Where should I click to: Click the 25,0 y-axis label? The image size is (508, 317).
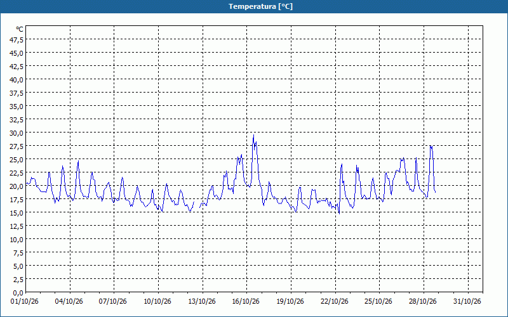17,160
